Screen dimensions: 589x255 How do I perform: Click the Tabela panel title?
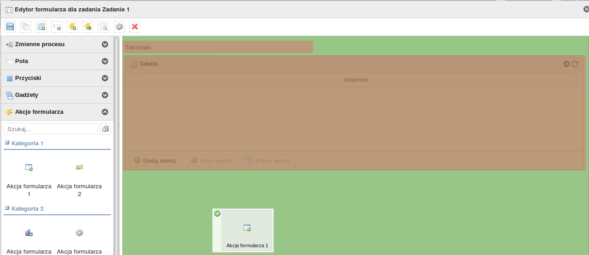point(149,64)
